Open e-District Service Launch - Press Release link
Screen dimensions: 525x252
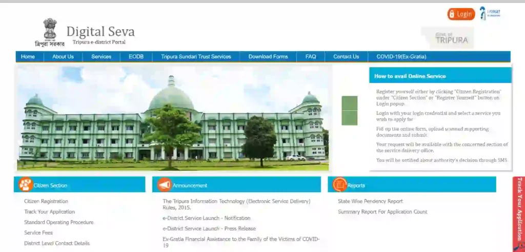tap(209, 228)
